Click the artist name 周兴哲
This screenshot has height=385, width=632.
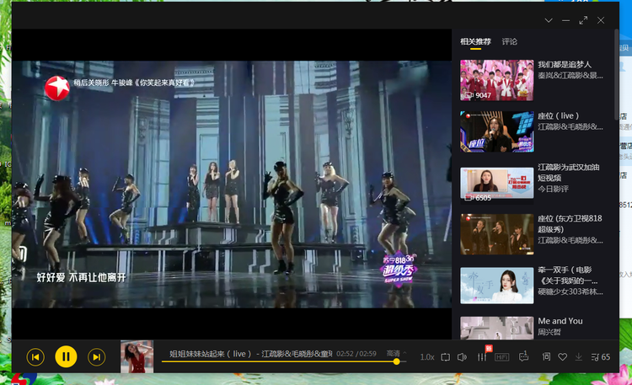(x=549, y=332)
